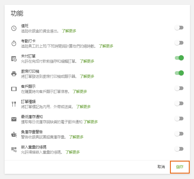The height and width of the screenshot is (179, 194).
Task: Open 了解更多 link for 考勤打卡
Action: (x=106, y=46)
